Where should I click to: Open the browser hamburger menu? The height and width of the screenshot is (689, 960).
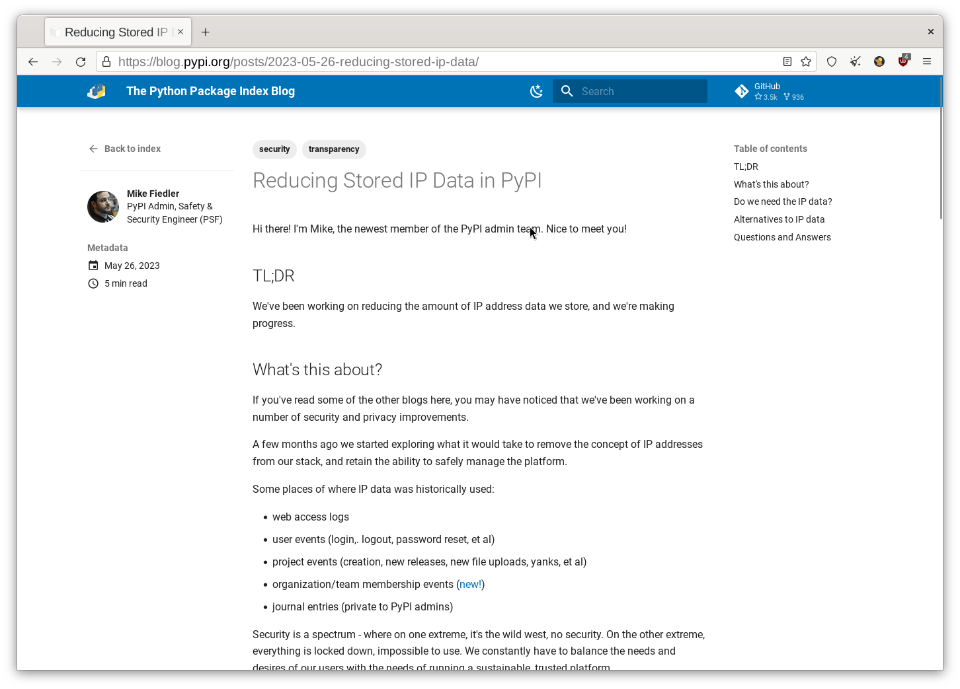point(927,61)
